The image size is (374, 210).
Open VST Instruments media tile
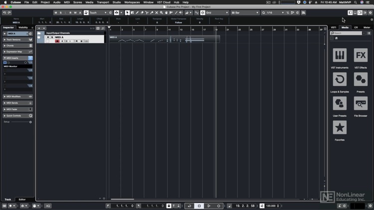[340, 55]
